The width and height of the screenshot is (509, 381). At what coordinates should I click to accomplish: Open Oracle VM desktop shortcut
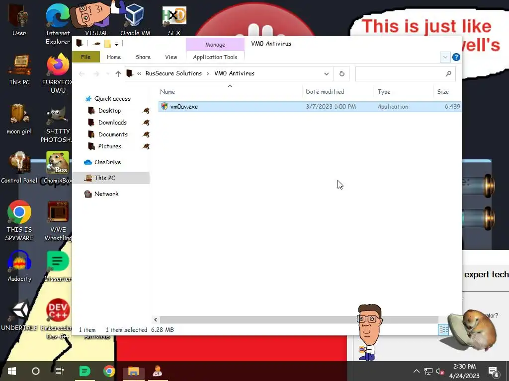pyautogui.click(x=135, y=21)
